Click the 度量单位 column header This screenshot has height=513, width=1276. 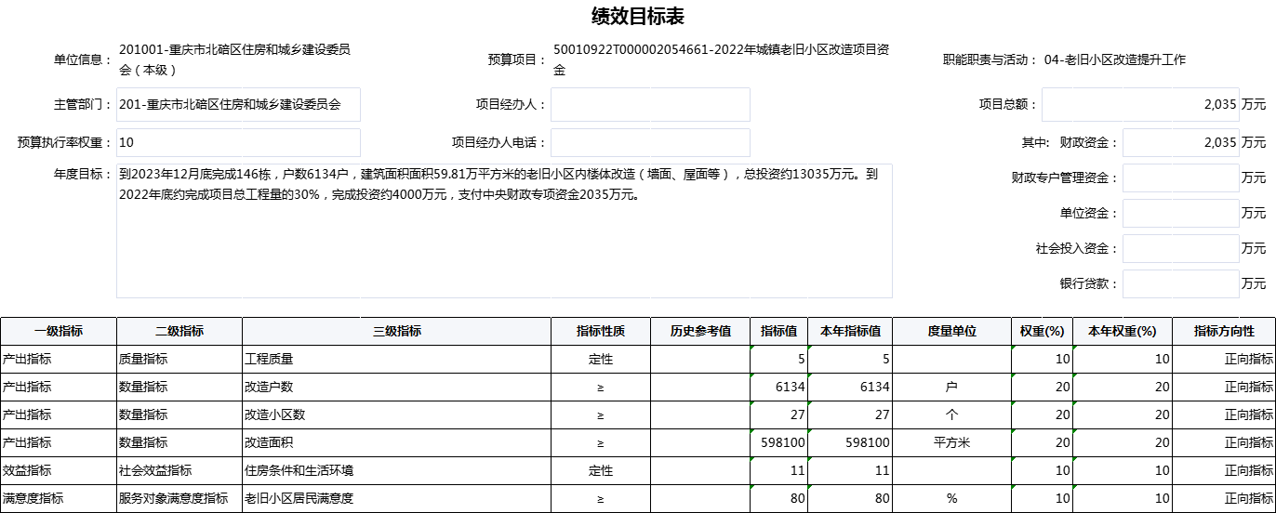(951, 331)
